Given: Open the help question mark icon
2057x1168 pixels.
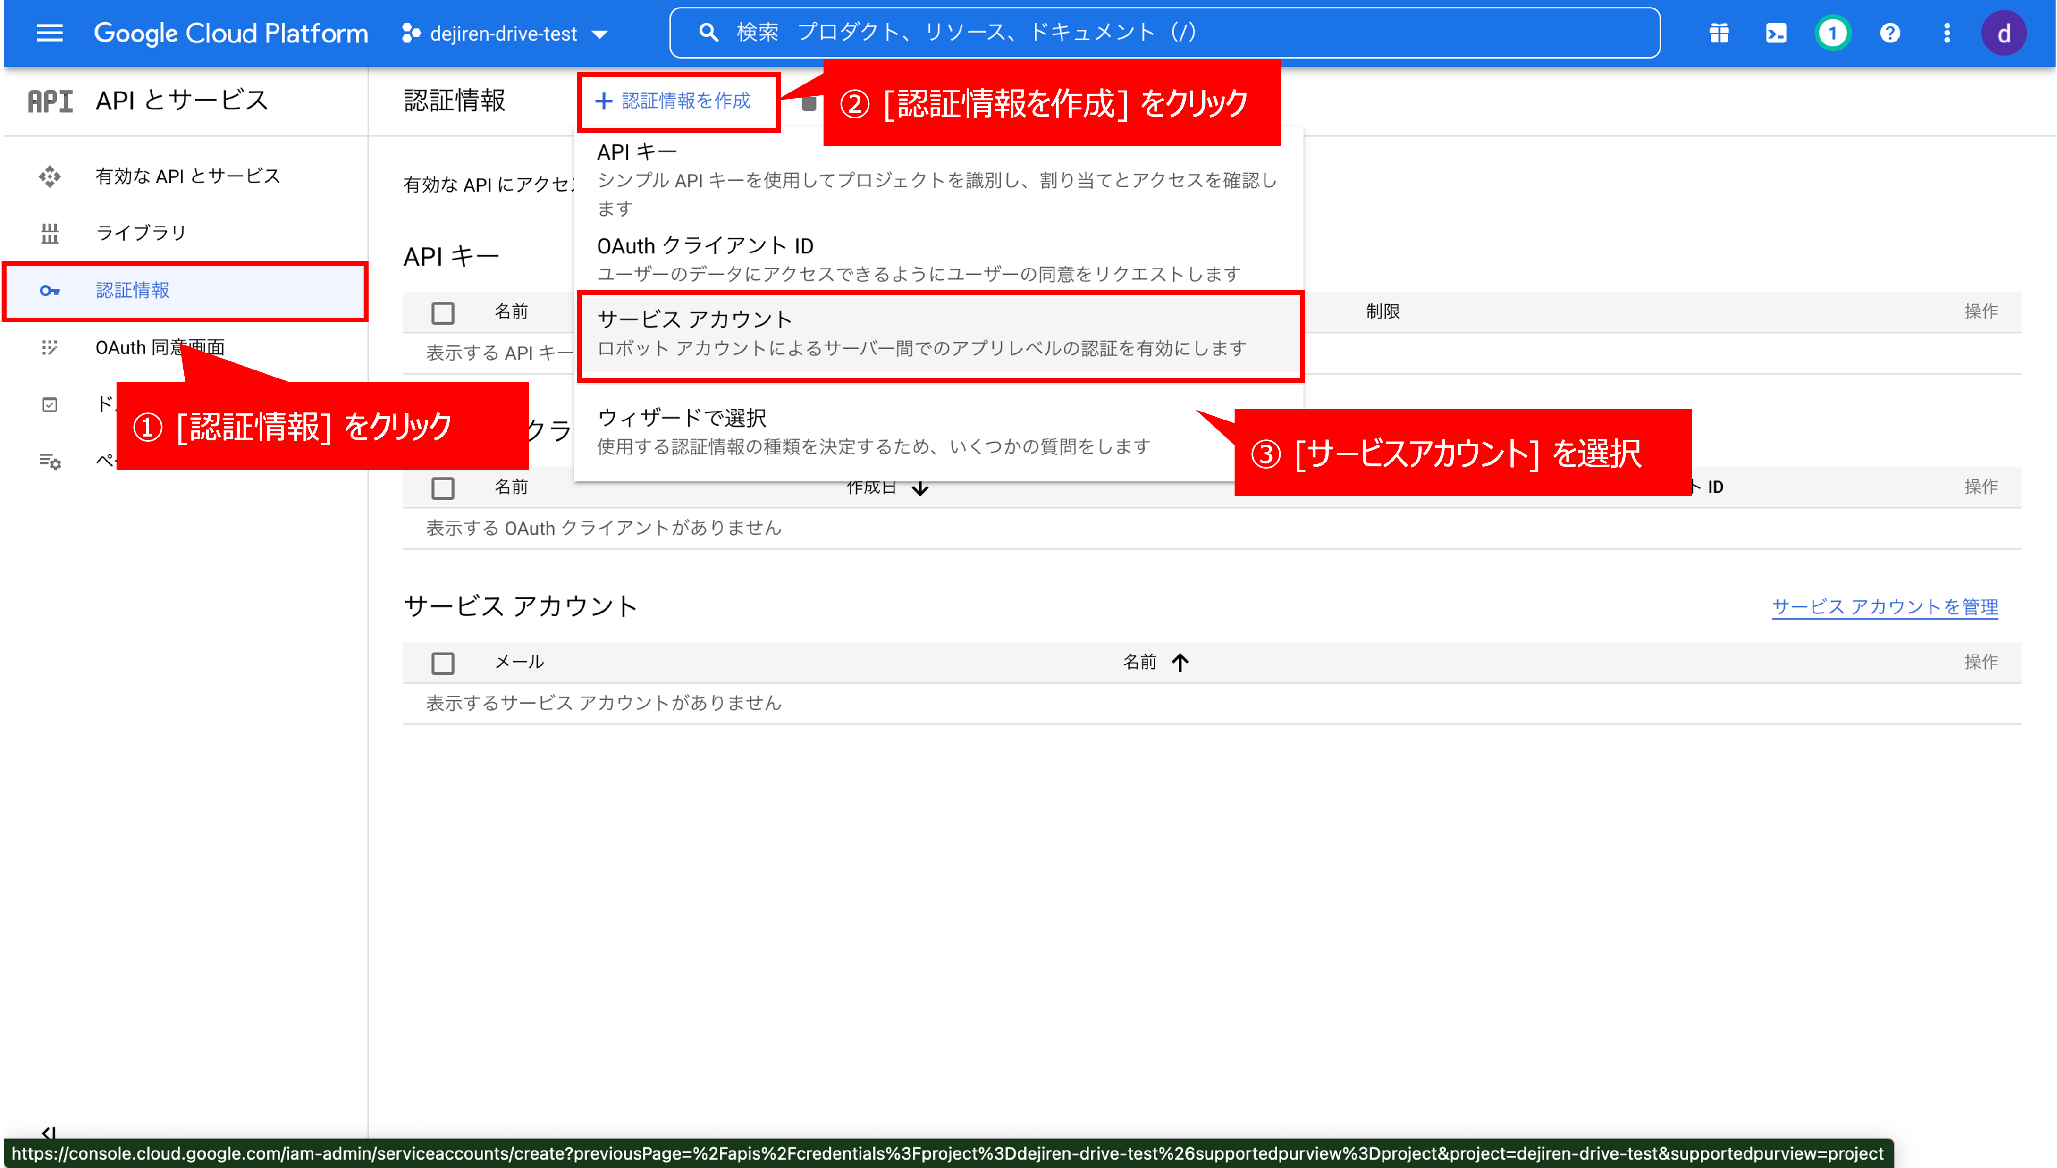Looking at the screenshot, I should click(x=1889, y=33).
